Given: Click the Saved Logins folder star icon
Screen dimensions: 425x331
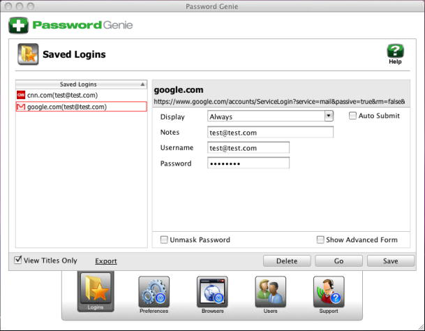Looking at the screenshot, I should point(28,54).
